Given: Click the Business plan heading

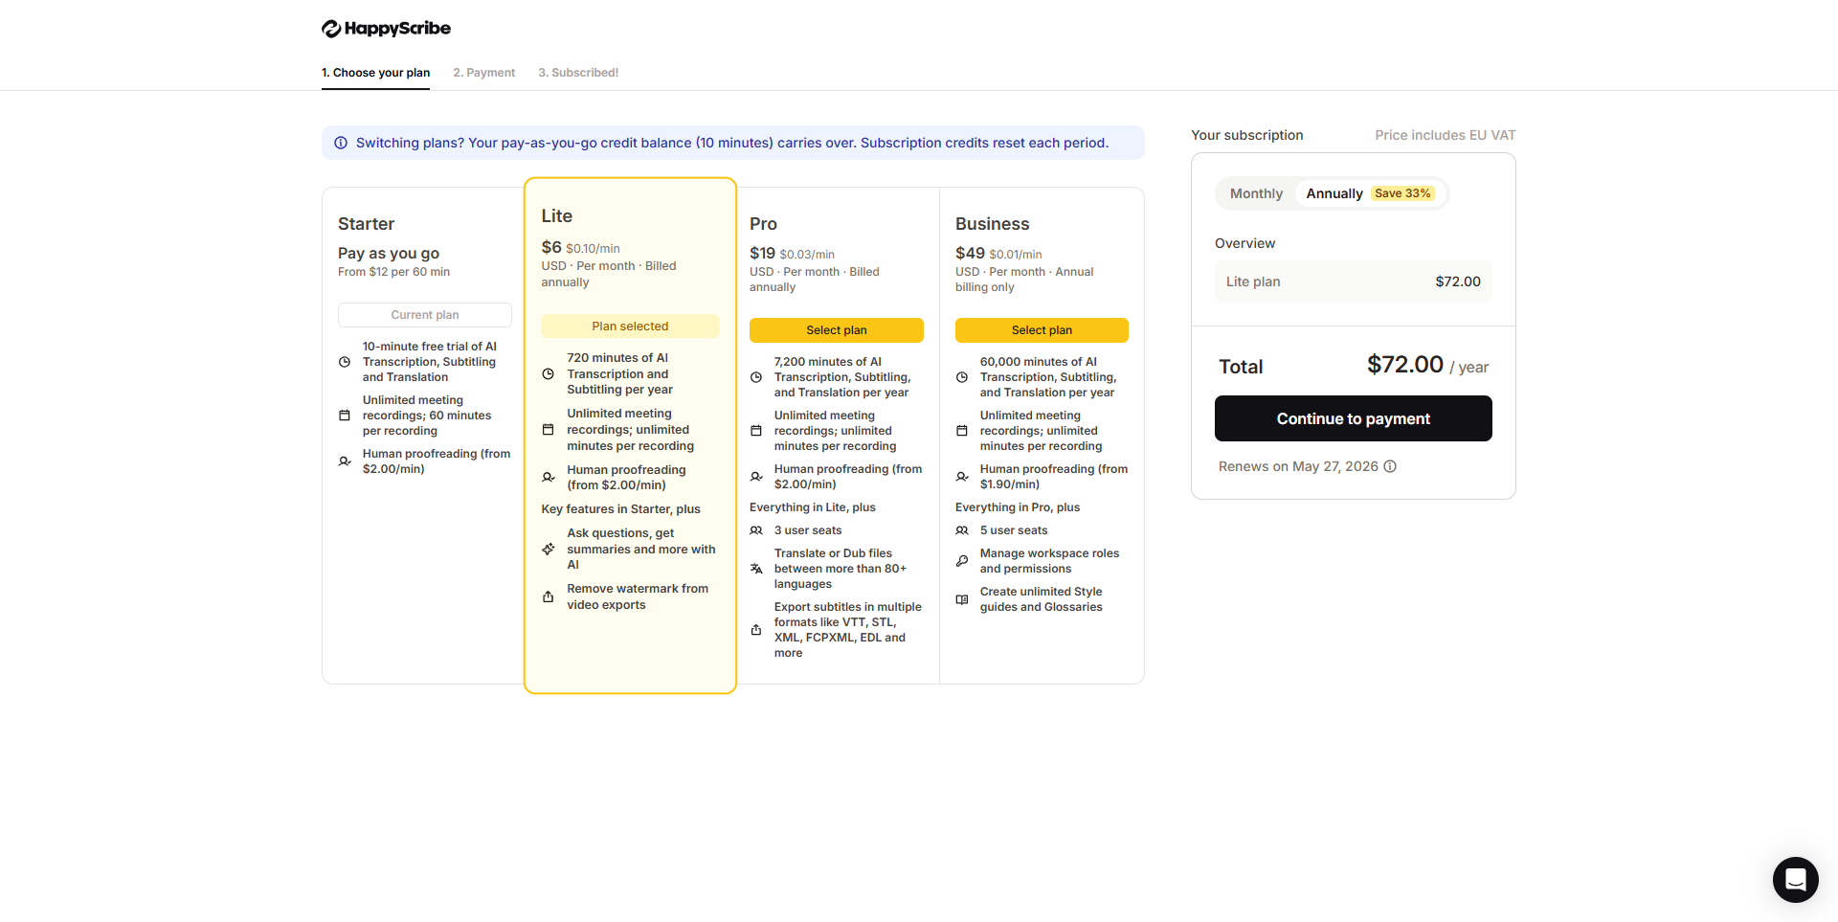Looking at the screenshot, I should pos(992,224).
